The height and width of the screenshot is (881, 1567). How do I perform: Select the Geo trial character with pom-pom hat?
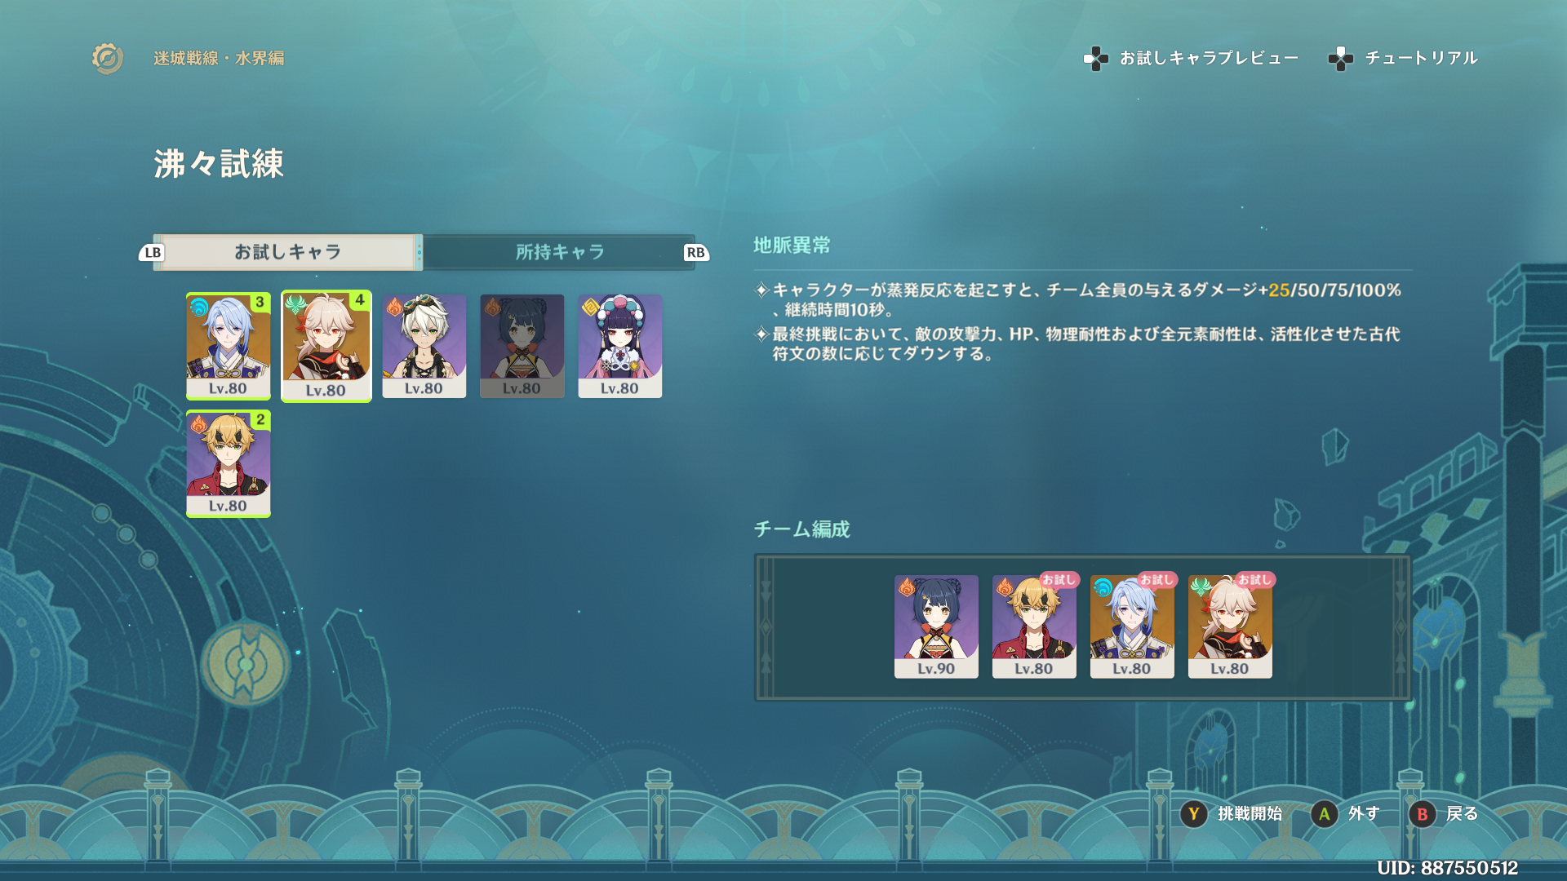pos(620,346)
